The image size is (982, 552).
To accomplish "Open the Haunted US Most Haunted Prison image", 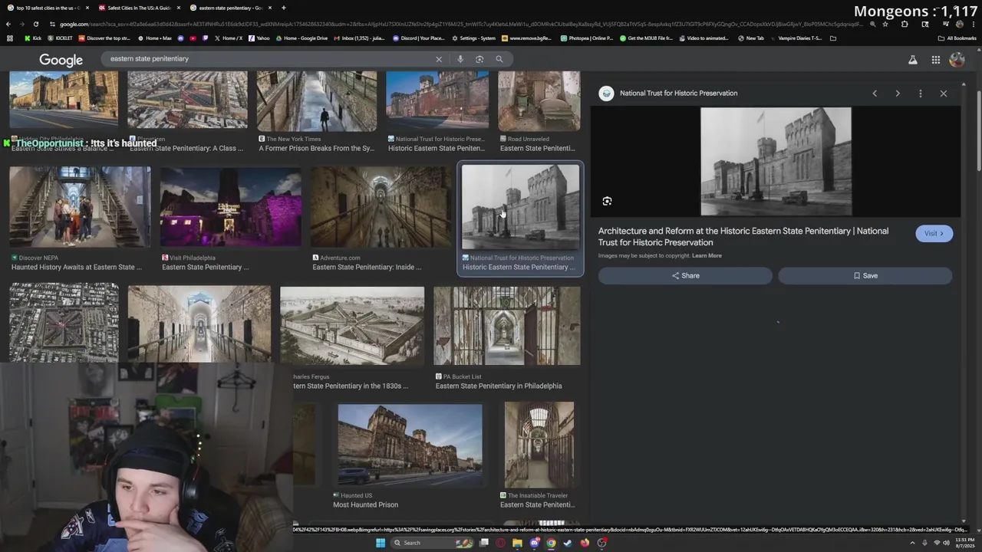I will click(x=410, y=445).
